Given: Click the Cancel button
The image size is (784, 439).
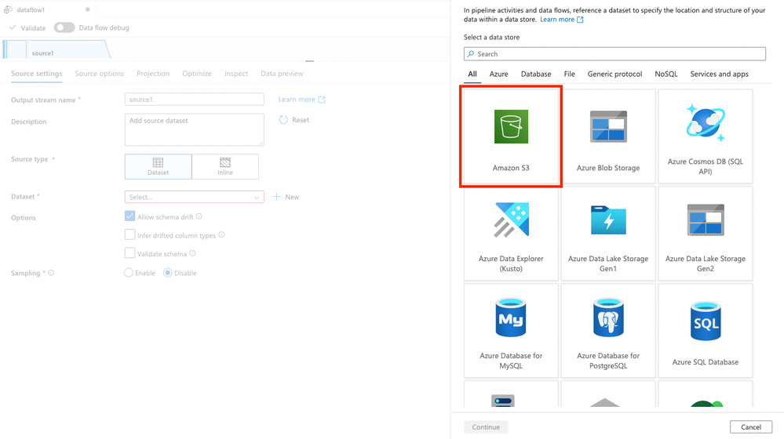Looking at the screenshot, I should pyautogui.click(x=750, y=427).
